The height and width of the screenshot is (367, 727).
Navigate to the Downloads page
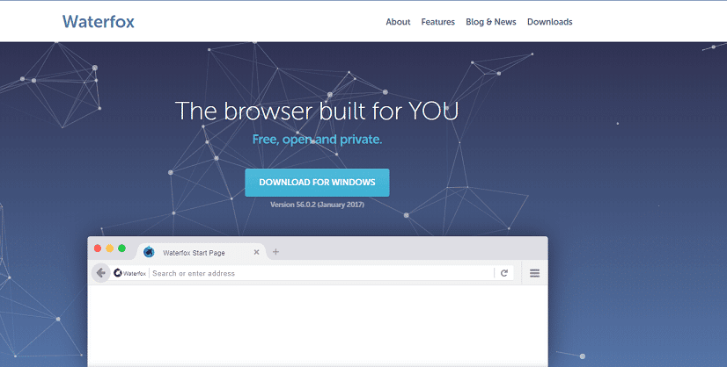coord(549,22)
